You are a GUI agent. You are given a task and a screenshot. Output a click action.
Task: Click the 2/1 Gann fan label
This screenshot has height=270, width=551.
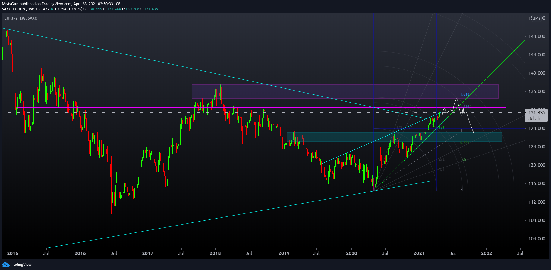pyautogui.click(x=442, y=159)
